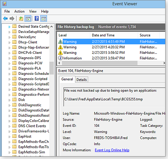Click the warning icon of the 3:59:52 PM event

click(x=60, y=53)
